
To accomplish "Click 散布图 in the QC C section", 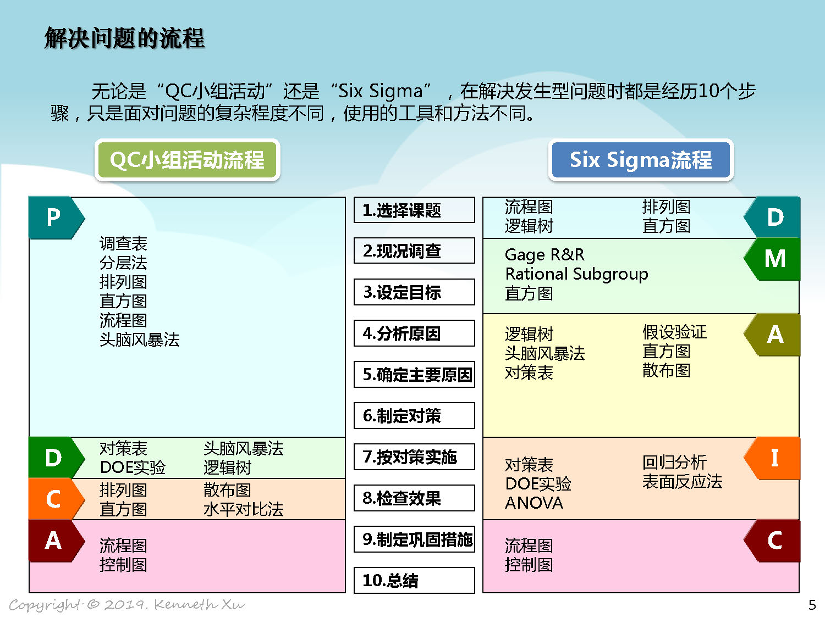I will 228,490.
